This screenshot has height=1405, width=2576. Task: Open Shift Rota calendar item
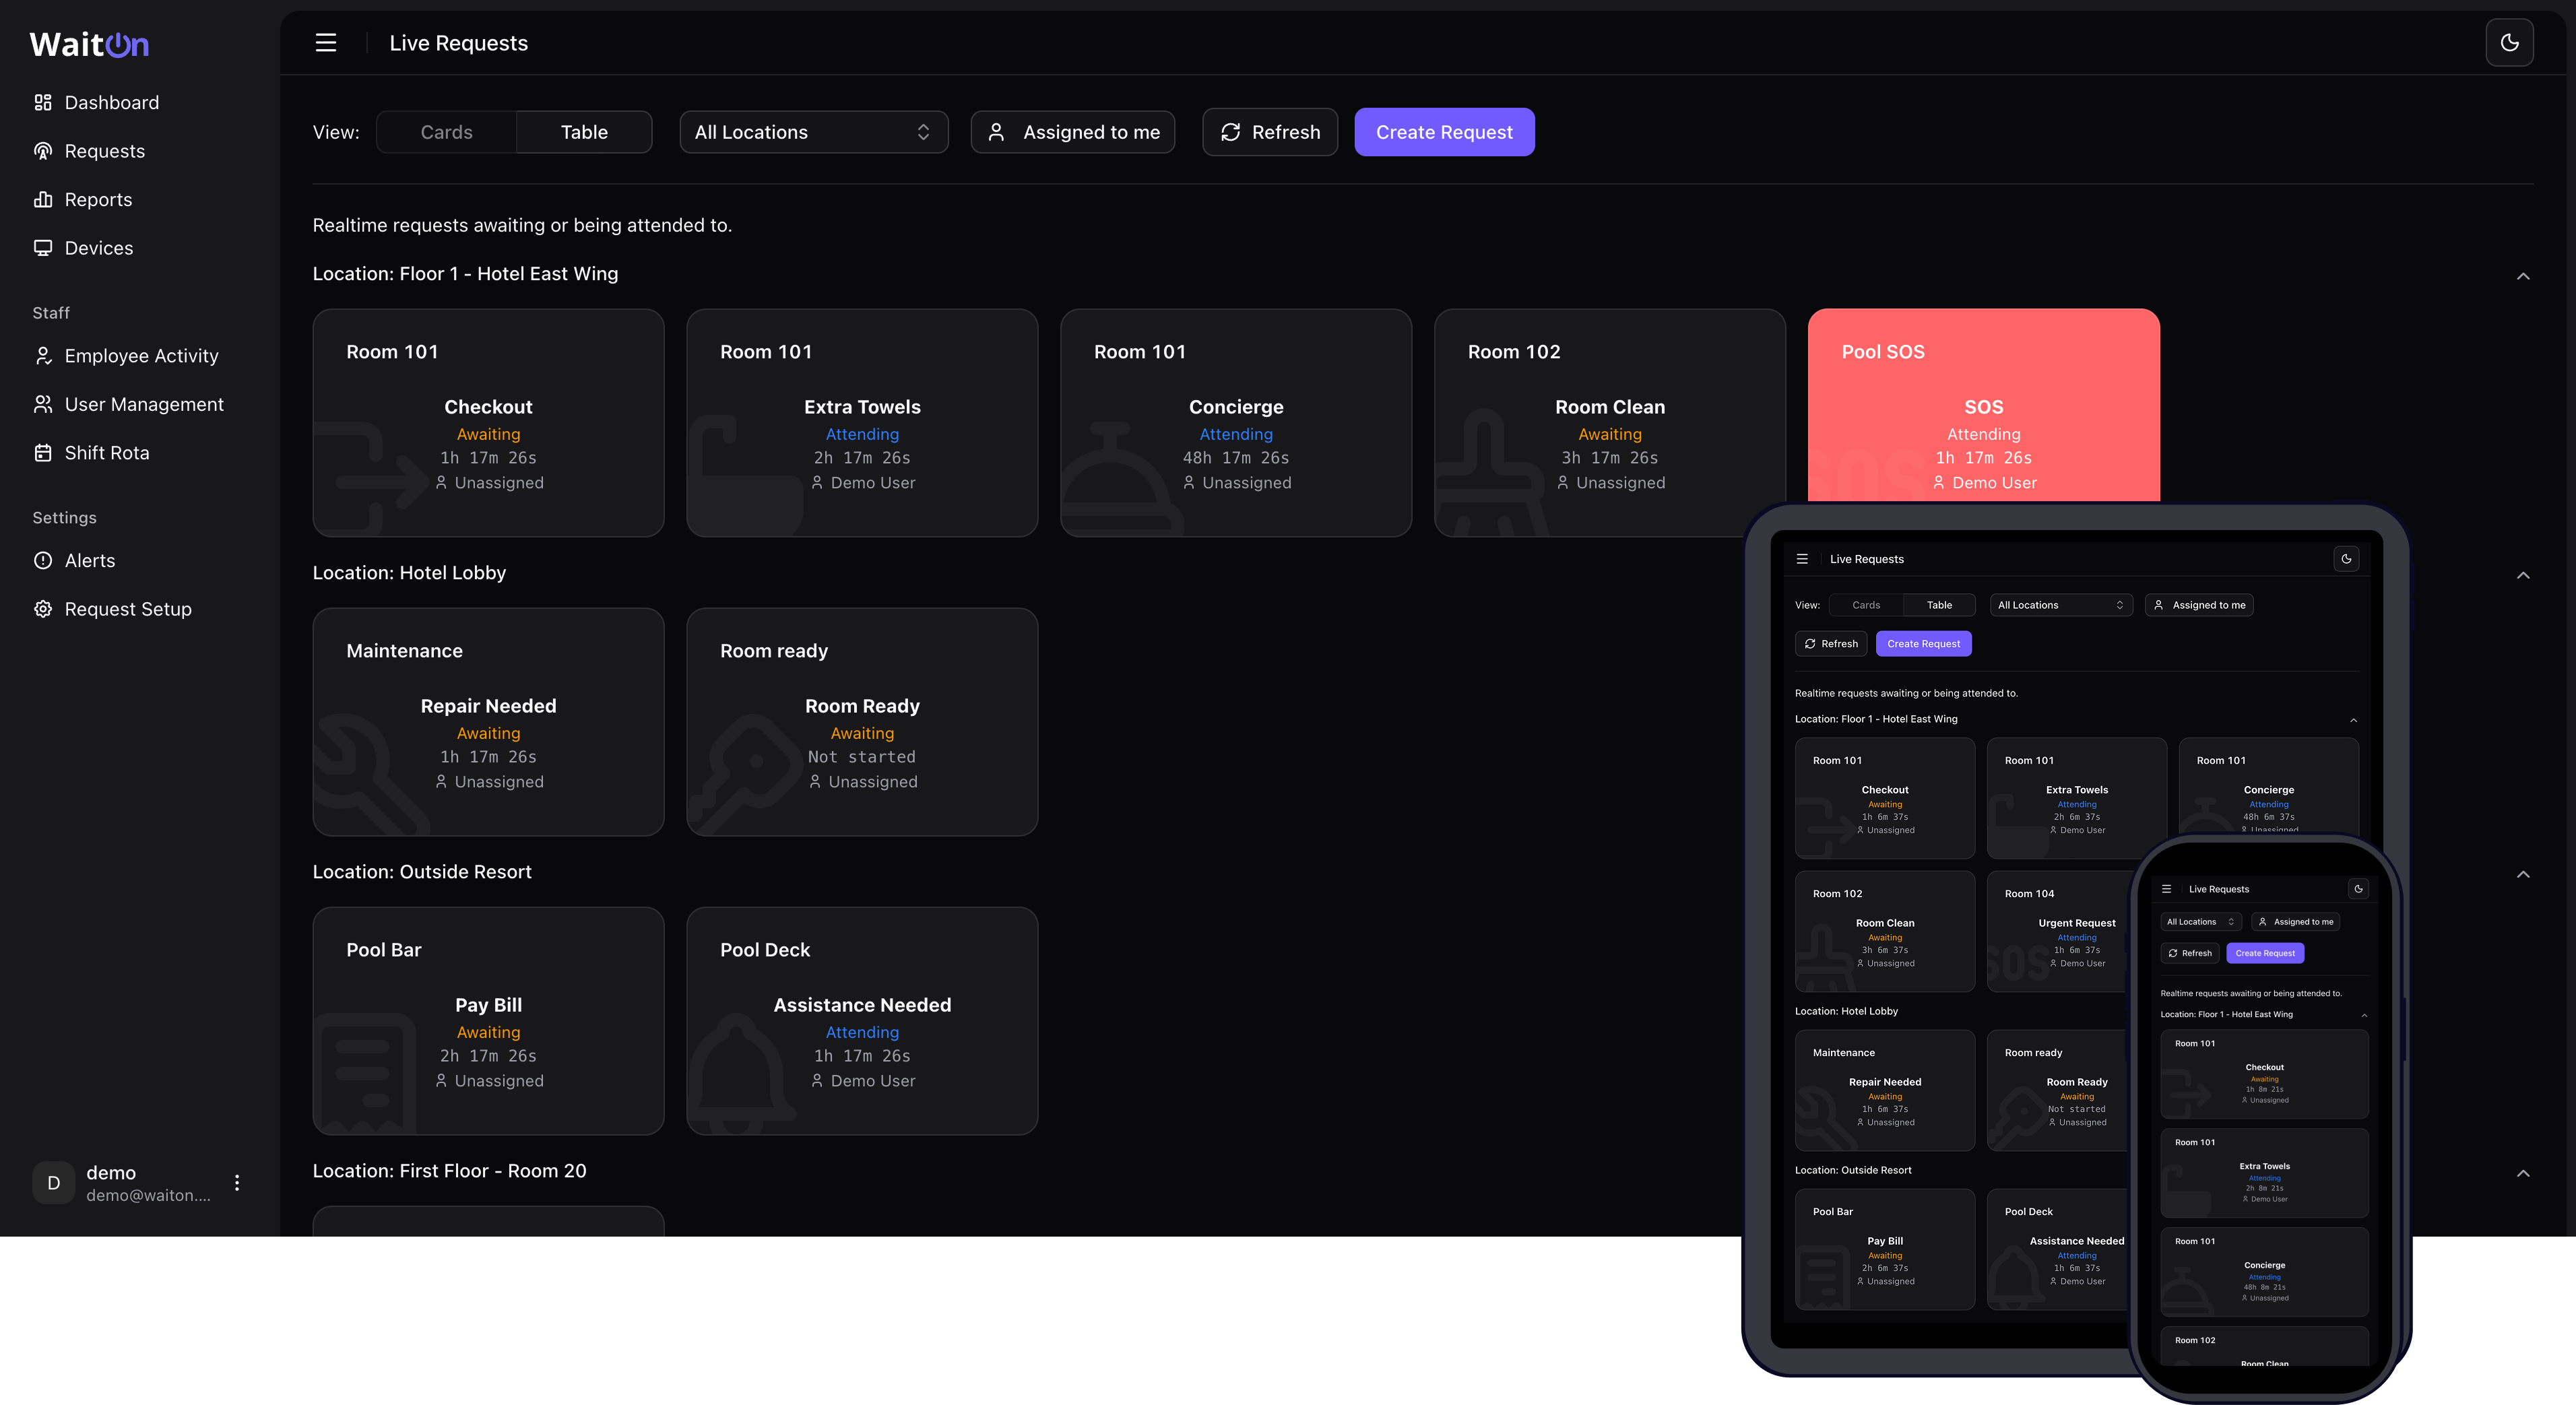pyautogui.click(x=106, y=453)
